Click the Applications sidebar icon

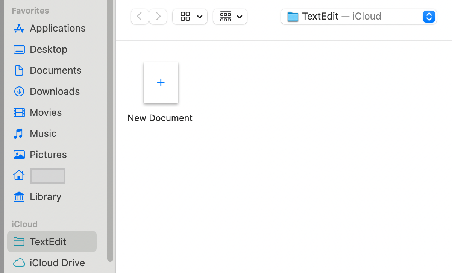(19, 28)
